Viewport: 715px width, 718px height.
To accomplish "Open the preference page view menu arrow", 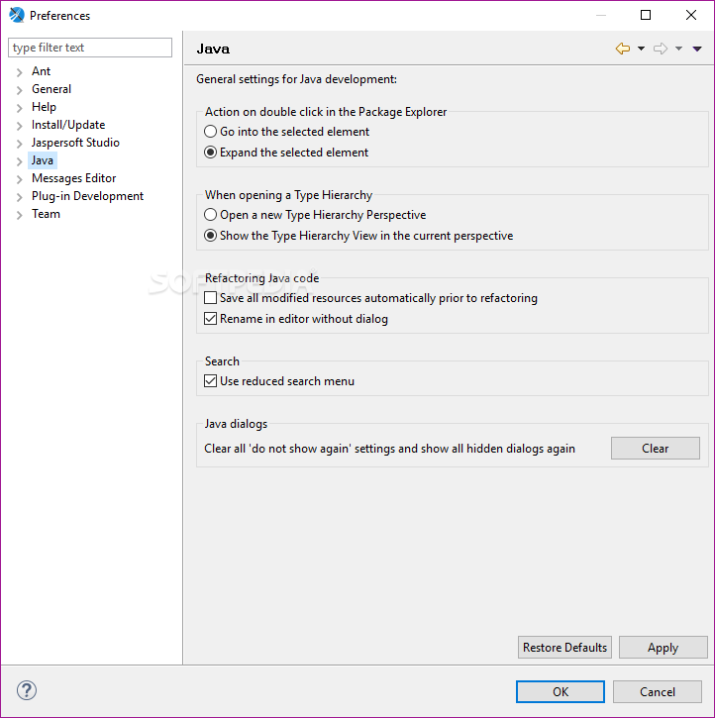I will (x=697, y=49).
